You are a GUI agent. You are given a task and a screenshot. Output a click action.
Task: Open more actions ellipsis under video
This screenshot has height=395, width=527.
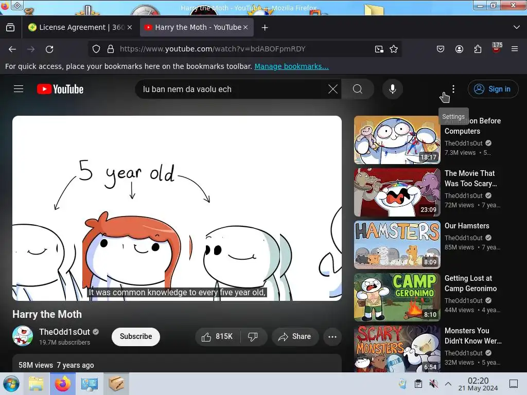(x=332, y=336)
